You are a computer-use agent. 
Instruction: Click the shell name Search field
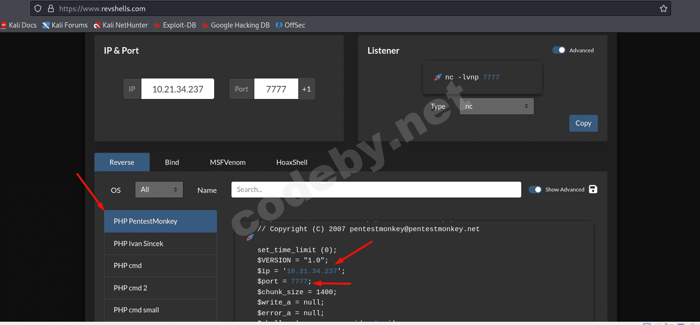click(376, 190)
